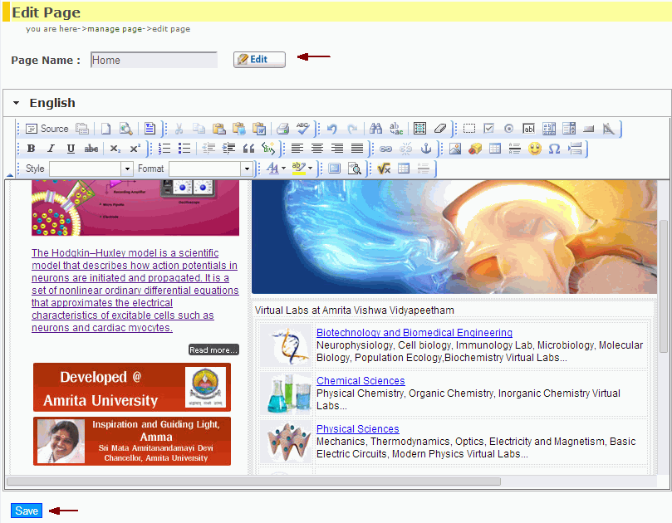The height and width of the screenshot is (523, 672).
Task: Insert a Textarea form icon
Action: (549, 129)
